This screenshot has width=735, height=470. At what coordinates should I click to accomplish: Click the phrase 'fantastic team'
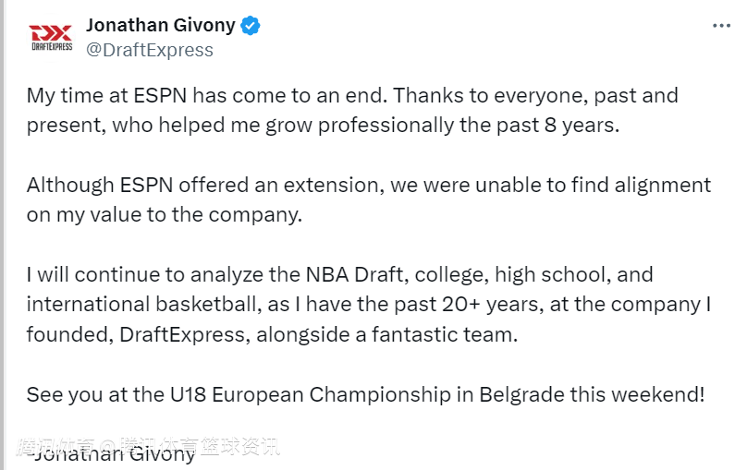pyautogui.click(x=445, y=334)
